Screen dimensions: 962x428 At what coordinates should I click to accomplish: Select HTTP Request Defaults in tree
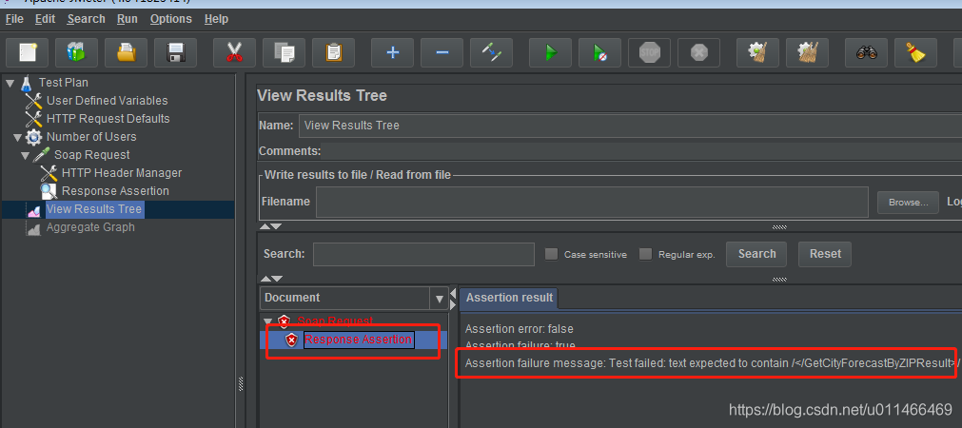108,118
